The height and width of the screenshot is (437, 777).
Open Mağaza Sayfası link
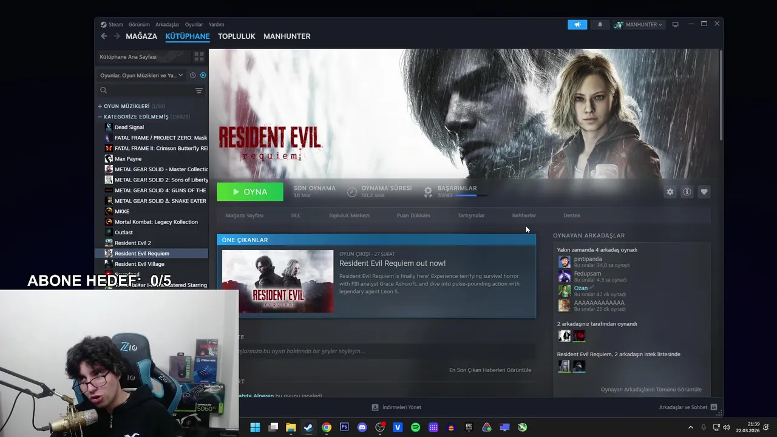pos(245,215)
